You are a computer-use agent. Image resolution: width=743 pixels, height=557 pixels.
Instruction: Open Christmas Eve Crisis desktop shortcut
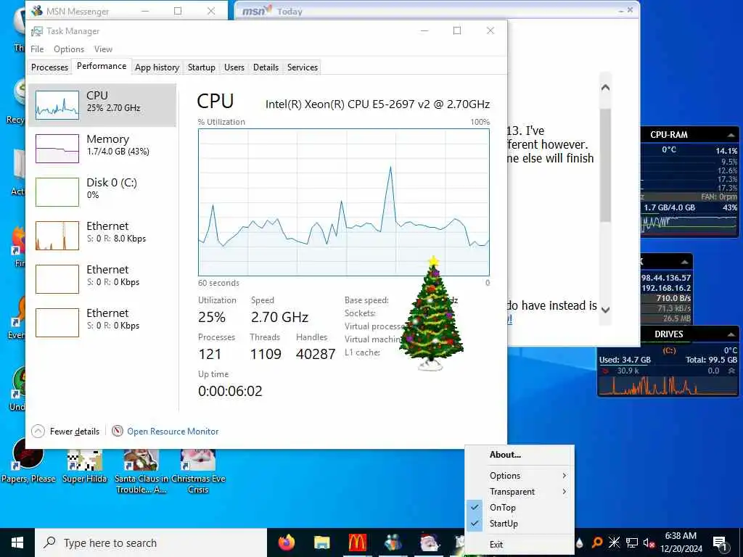[198, 471]
